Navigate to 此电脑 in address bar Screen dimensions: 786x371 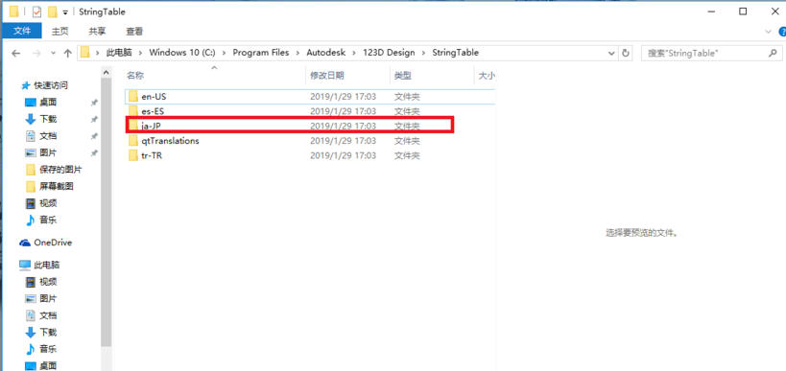pyautogui.click(x=119, y=52)
